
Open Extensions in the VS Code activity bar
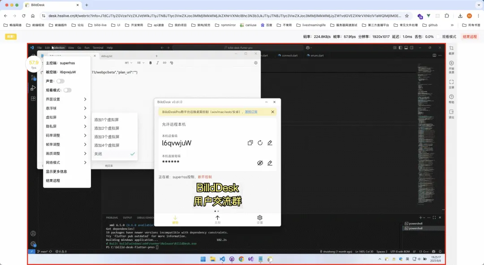[33, 98]
